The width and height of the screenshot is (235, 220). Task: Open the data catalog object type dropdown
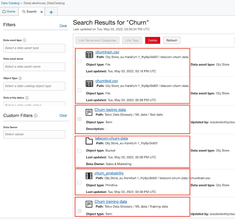(34, 86)
